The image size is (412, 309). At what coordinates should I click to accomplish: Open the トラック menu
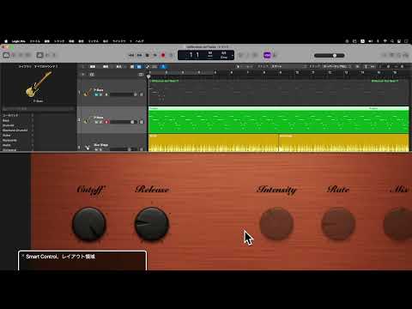[x=59, y=41]
